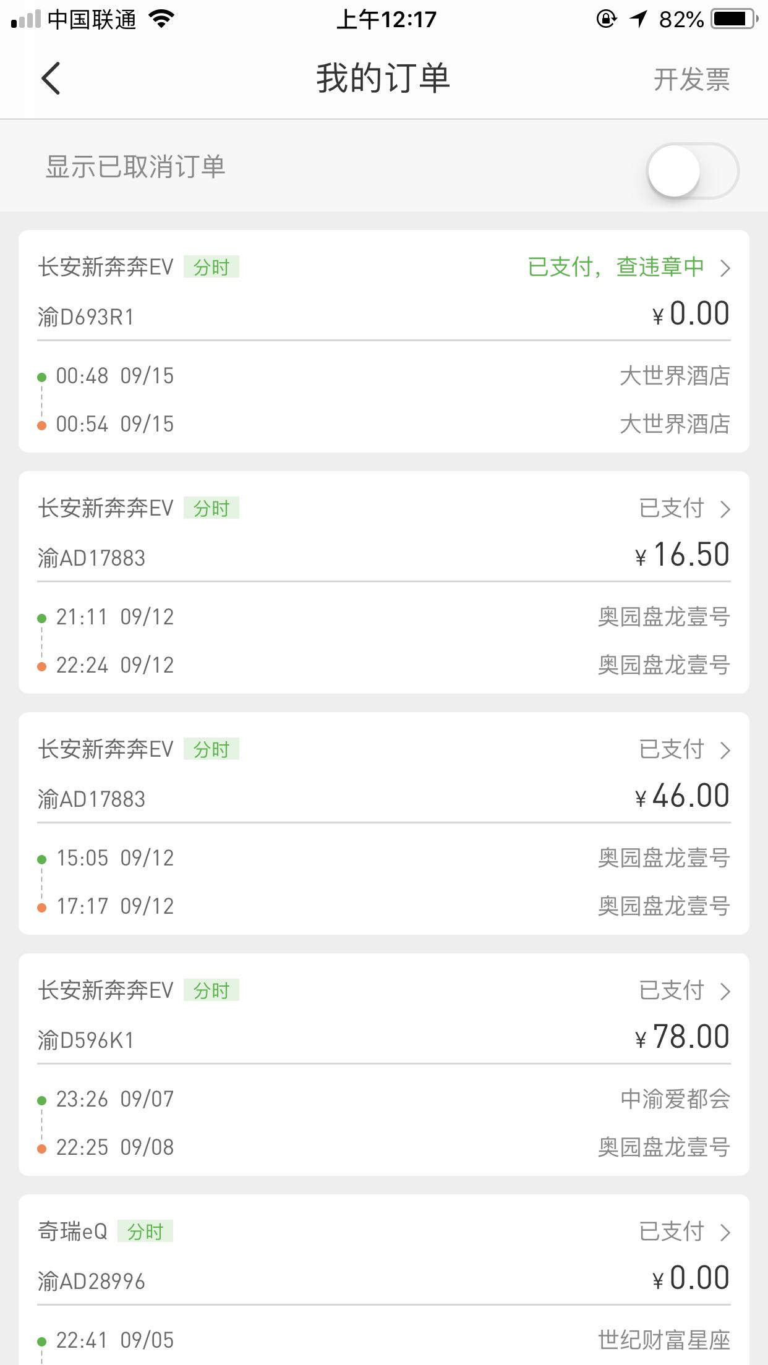Tap the 已支付，查违章中 status link
This screenshot has height=1365, width=768.
point(616,267)
